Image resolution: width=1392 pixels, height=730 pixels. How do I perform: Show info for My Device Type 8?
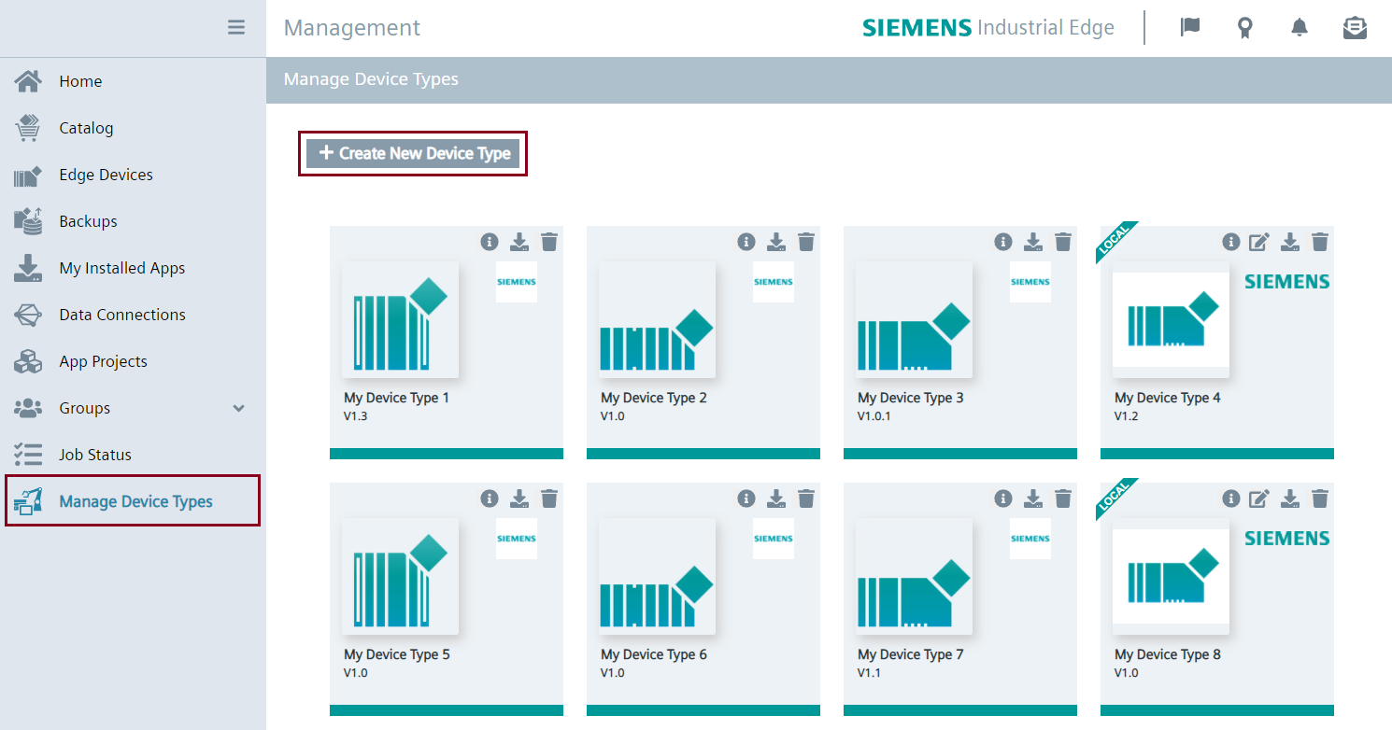pyautogui.click(x=1231, y=498)
